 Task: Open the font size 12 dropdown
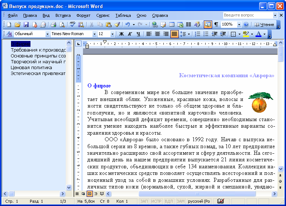(113, 34)
